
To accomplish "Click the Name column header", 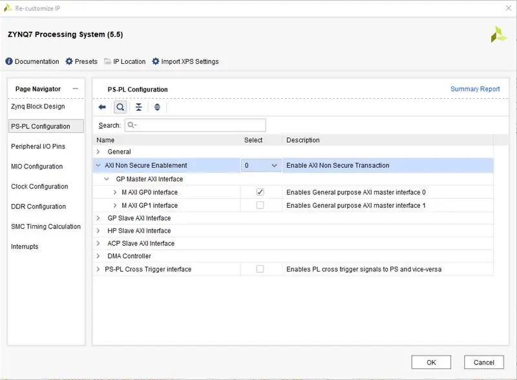I will tap(105, 140).
